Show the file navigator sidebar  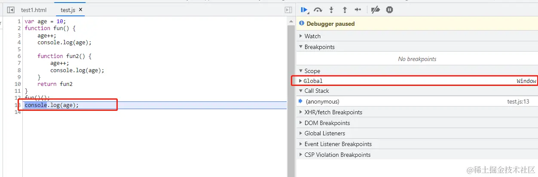[11, 10]
